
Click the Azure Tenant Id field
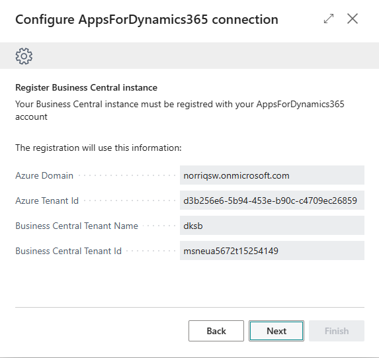tap(272, 201)
